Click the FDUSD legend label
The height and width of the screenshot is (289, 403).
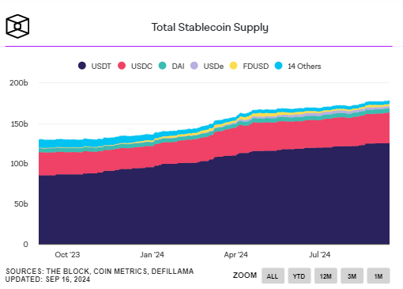pyautogui.click(x=256, y=66)
